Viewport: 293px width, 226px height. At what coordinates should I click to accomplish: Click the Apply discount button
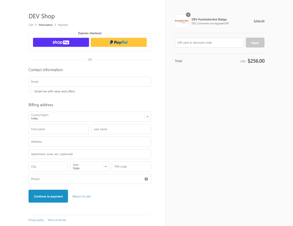pos(255,43)
